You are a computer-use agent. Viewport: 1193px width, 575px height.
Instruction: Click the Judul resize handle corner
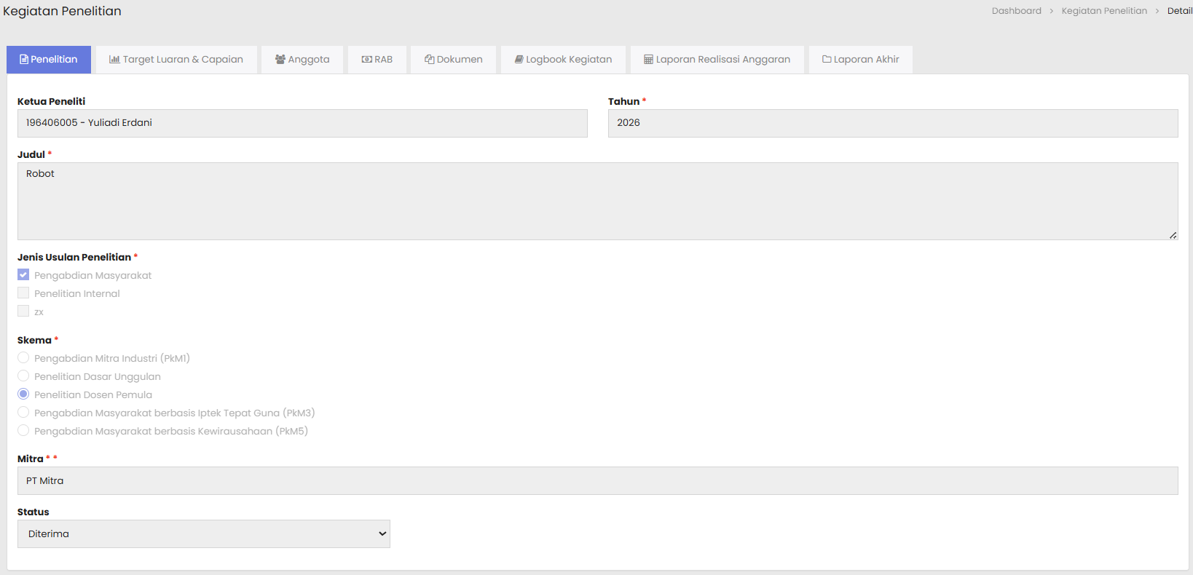pos(1173,235)
